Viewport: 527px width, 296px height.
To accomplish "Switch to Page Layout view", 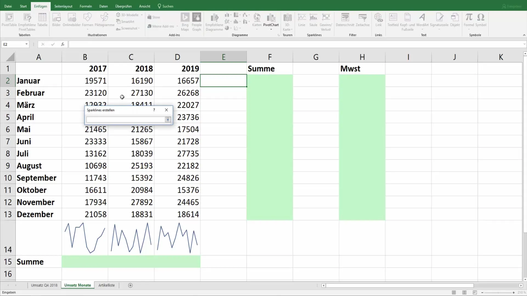I will (x=464, y=292).
